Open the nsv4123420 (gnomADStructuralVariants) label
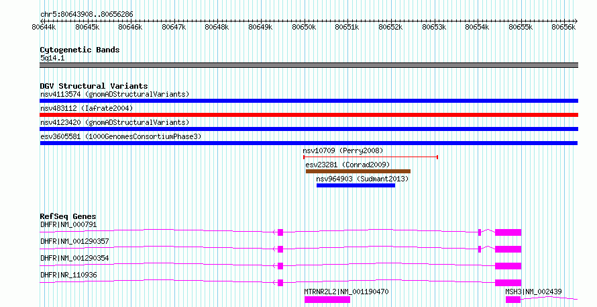 coord(115,122)
